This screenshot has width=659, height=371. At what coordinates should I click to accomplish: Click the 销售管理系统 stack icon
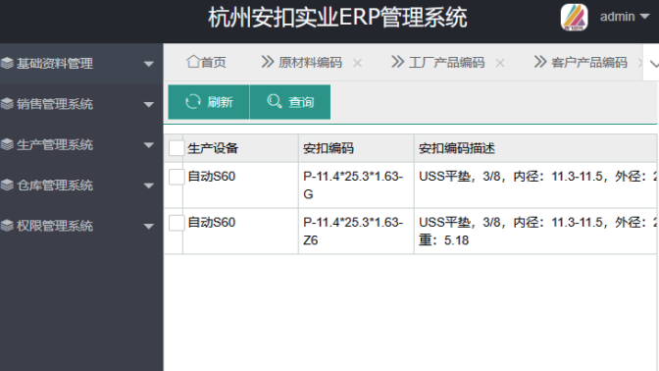[x=7, y=104]
